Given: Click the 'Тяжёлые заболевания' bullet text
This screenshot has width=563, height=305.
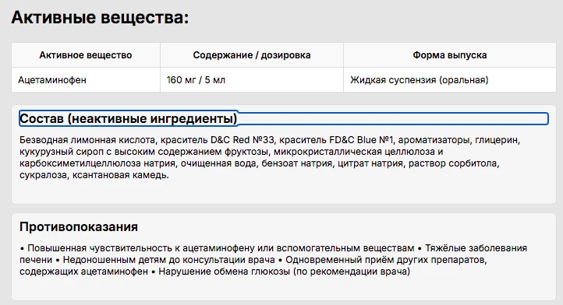Looking at the screenshot, I should click(x=476, y=248).
